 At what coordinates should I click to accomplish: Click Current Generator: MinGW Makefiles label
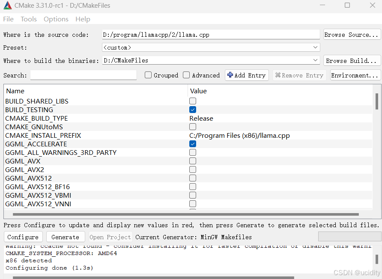pyautogui.click(x=194, y=237)
